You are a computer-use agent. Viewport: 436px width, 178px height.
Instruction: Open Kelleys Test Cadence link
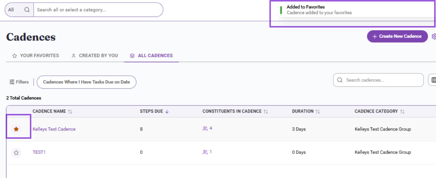tap(54, 129)
